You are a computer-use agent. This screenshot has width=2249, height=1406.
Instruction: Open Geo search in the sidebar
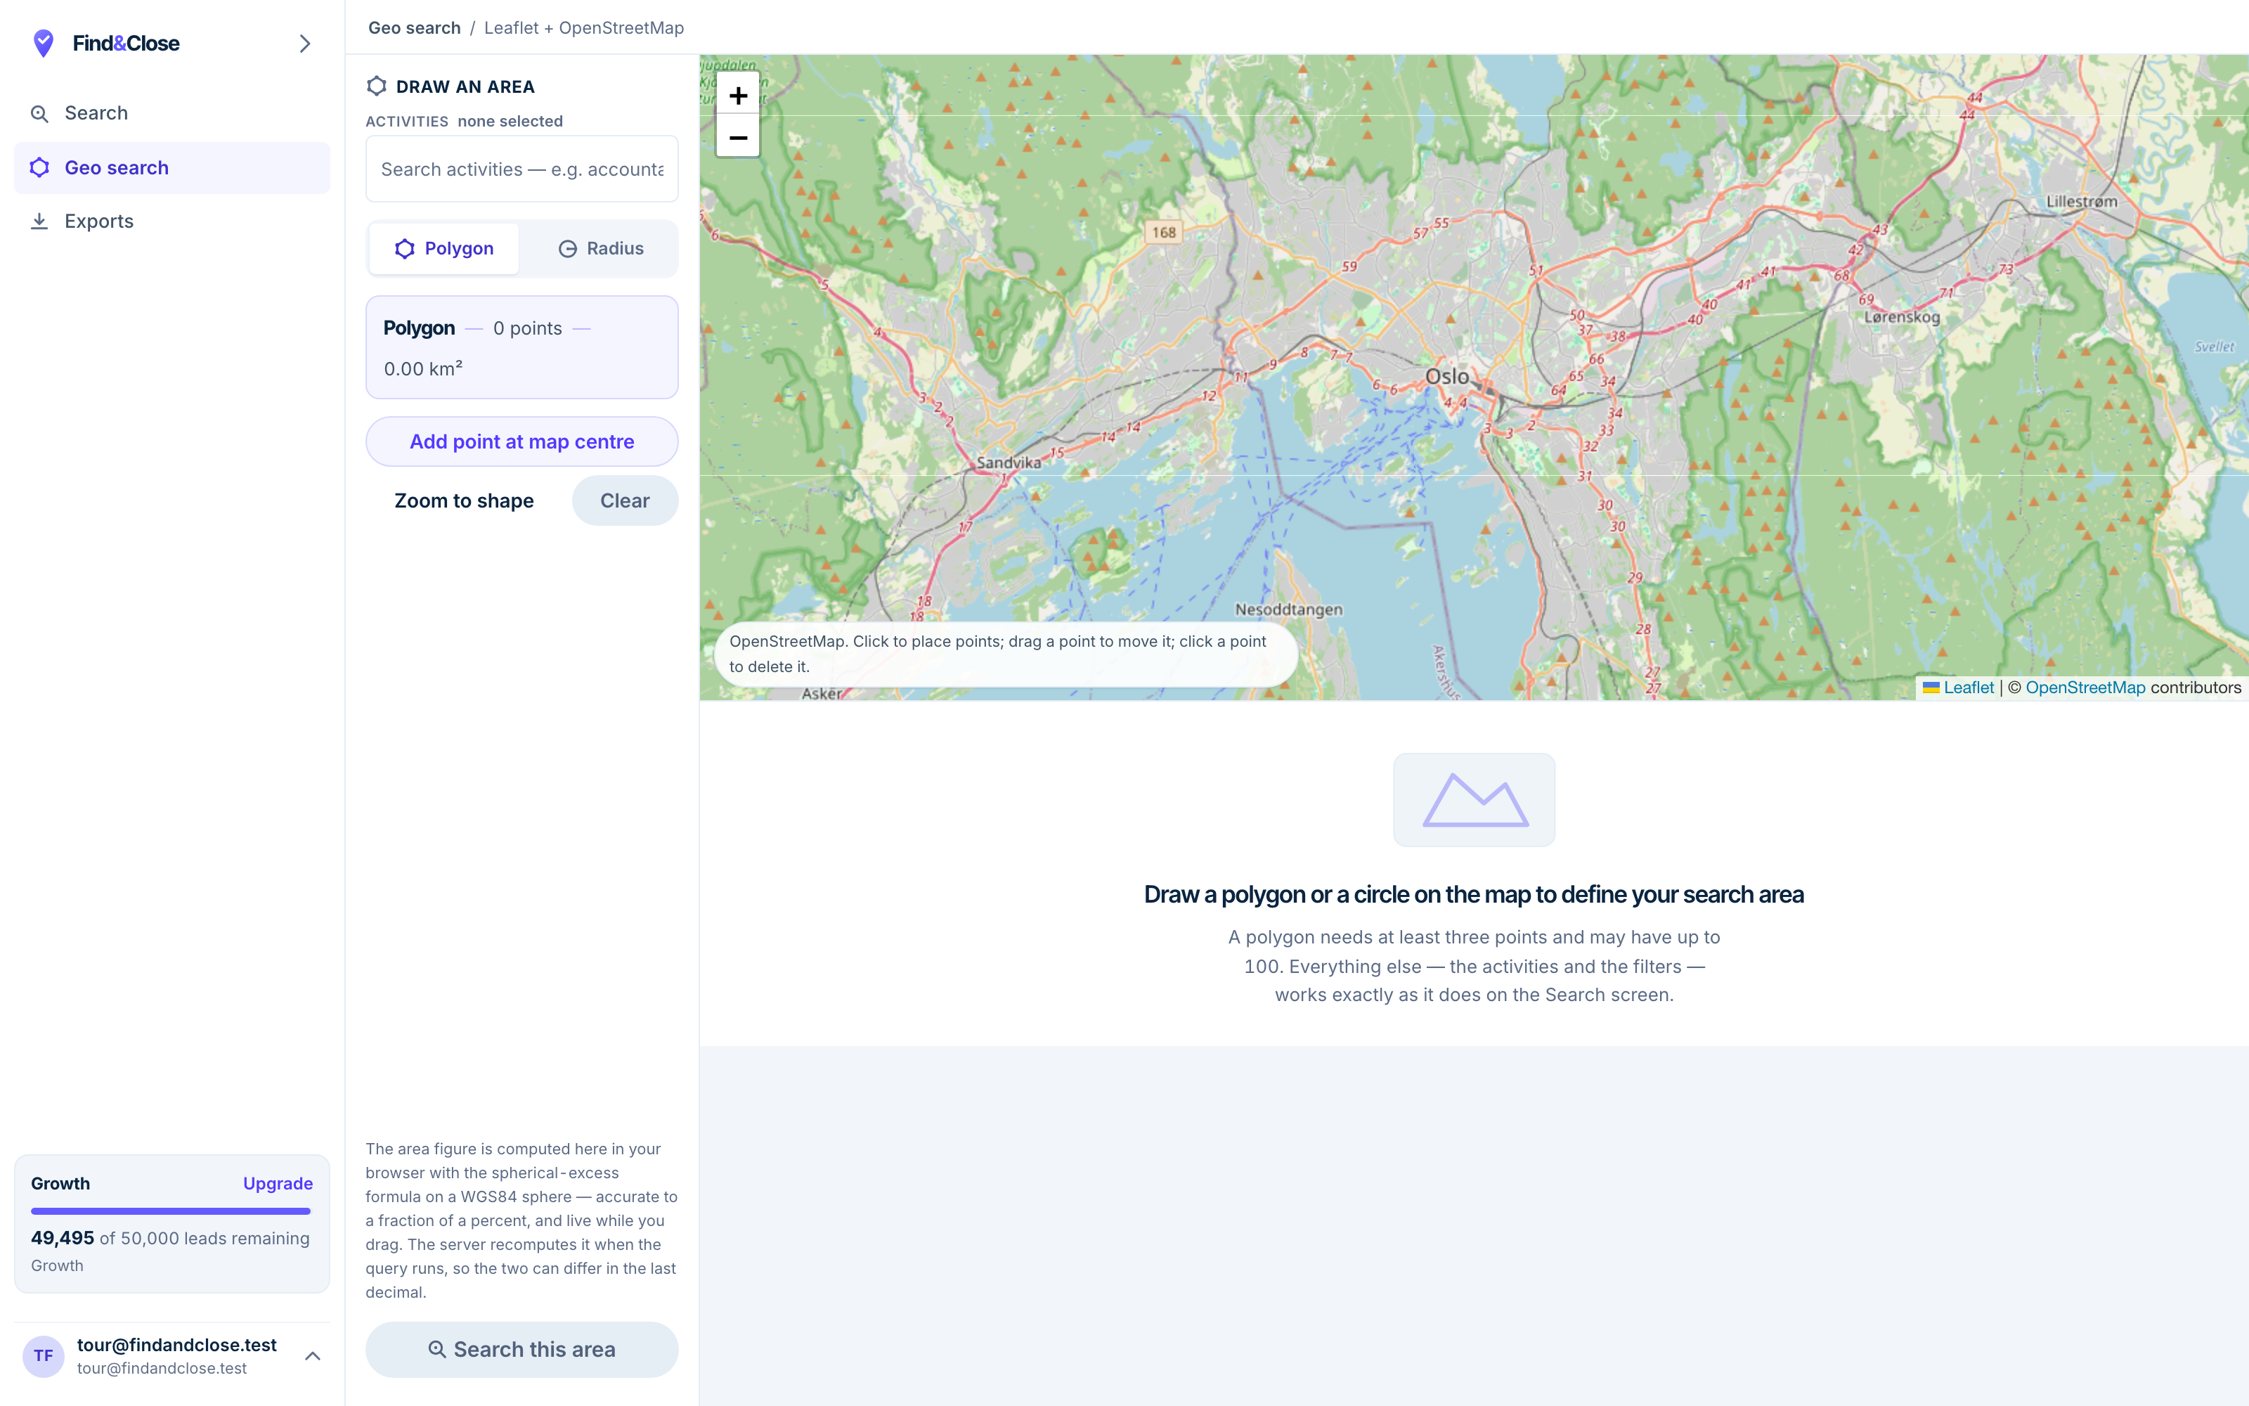[172, 168]
